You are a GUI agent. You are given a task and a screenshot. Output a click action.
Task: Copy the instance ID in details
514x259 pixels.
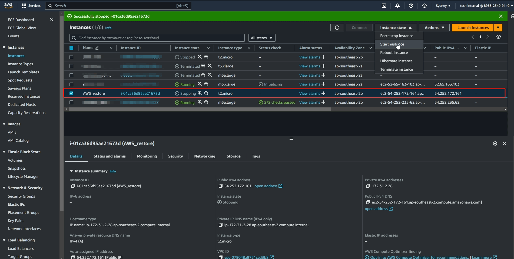point(73,186)
